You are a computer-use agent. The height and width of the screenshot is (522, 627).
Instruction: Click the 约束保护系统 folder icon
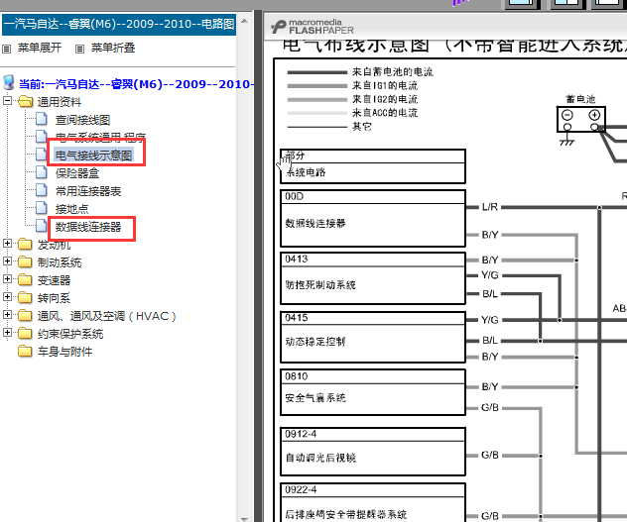coord(25,334)
